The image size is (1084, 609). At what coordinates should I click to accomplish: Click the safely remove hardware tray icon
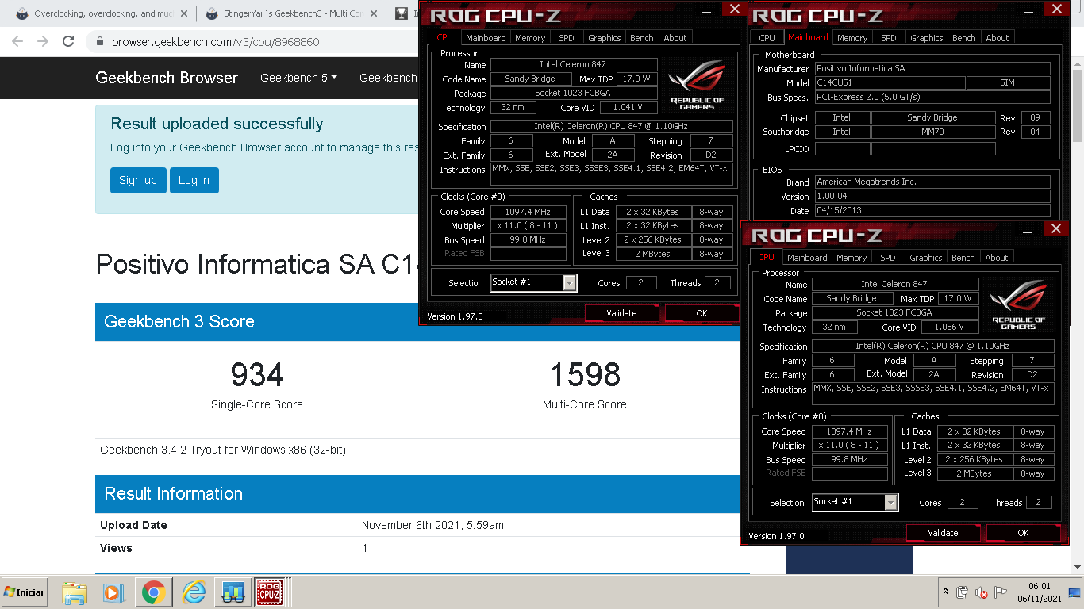(x=962, y=592)
